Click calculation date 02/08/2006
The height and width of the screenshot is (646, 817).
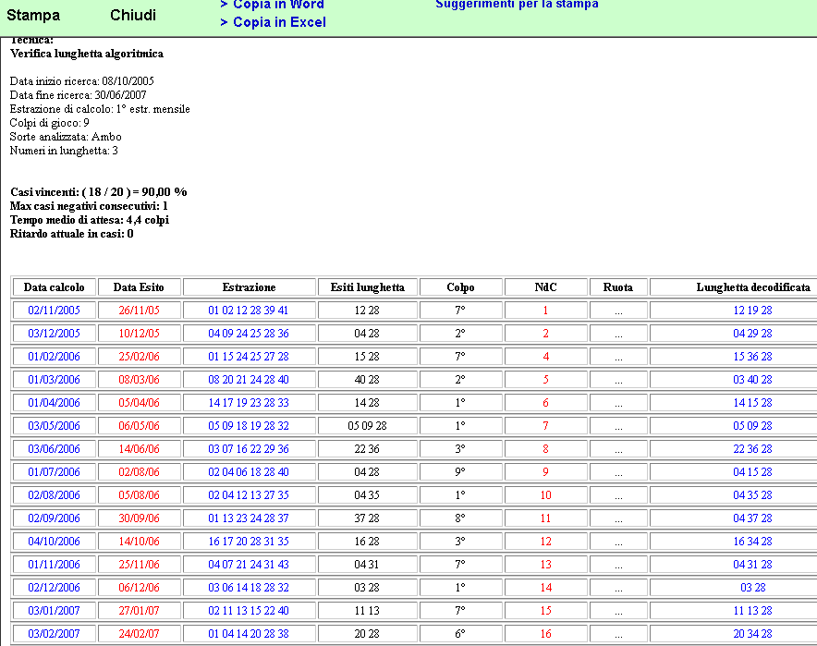[x=55, y=495]
